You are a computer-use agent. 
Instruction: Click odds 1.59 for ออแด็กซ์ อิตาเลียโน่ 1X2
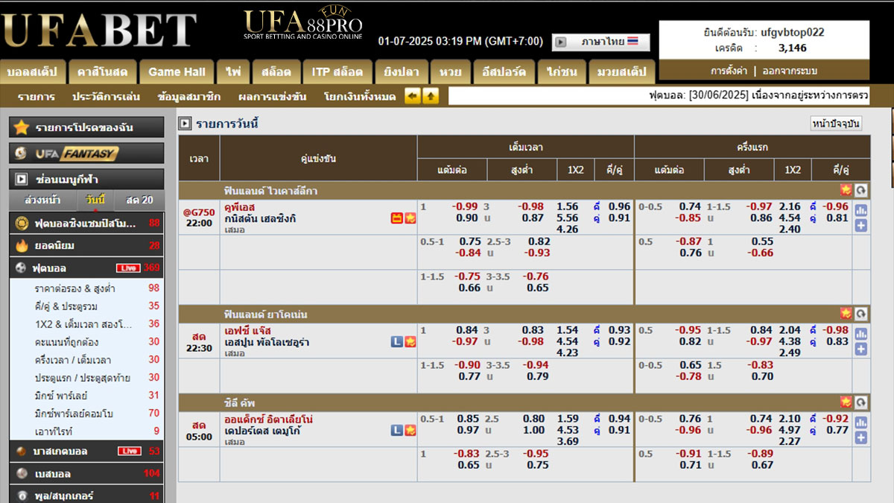point(568,419)
